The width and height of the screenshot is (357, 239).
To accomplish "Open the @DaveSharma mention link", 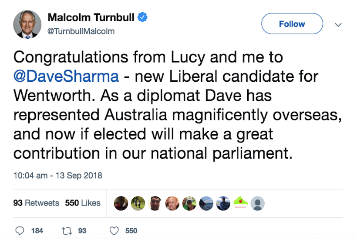I will coord(66,76).
